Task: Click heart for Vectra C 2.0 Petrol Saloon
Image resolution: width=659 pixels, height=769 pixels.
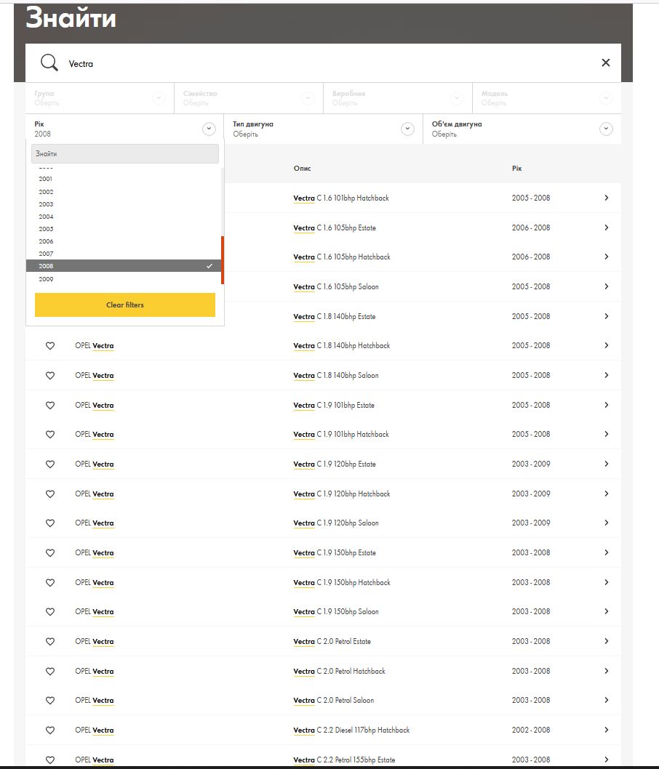Action: click(x=50, y=701)
